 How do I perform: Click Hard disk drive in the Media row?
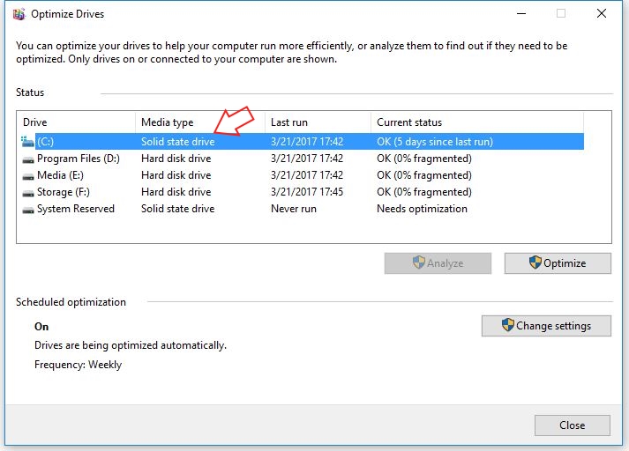(176, 175)
